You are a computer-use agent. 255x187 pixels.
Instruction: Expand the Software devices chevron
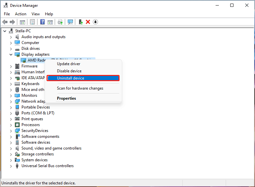click(x=11, y=143)
